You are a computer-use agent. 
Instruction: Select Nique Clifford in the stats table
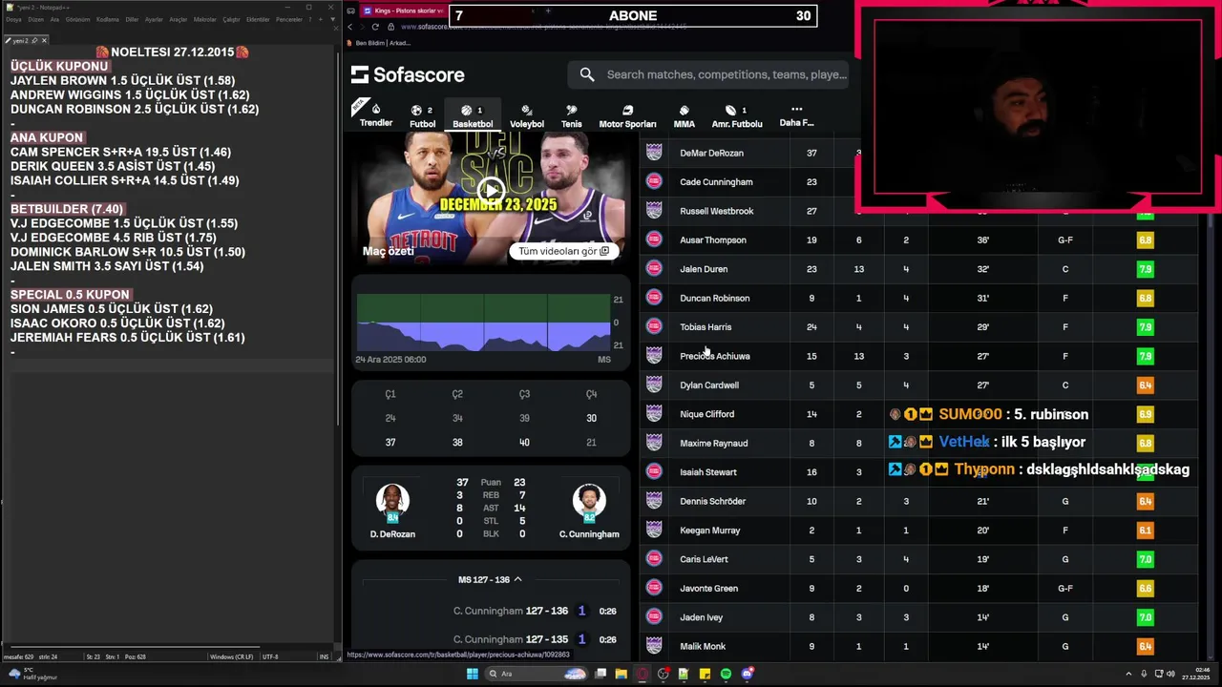(706, 414)
